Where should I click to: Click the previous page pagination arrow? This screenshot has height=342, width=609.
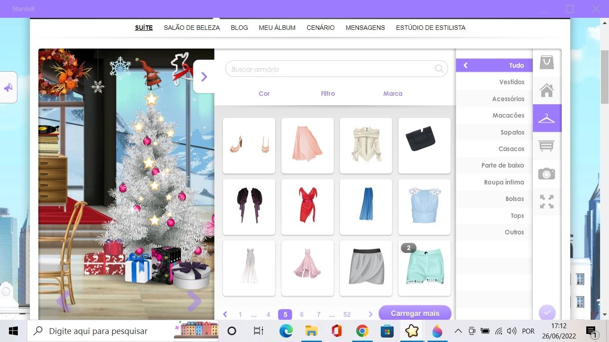point(225,314)
